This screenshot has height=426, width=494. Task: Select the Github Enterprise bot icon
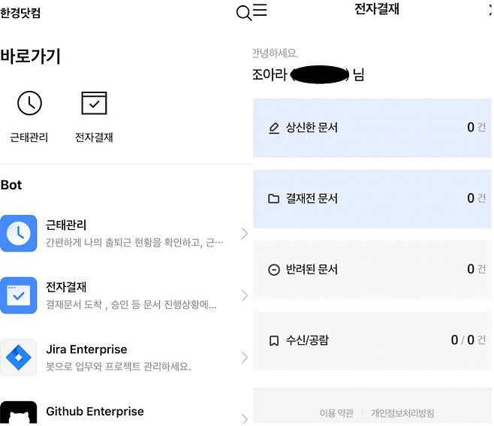19,415
